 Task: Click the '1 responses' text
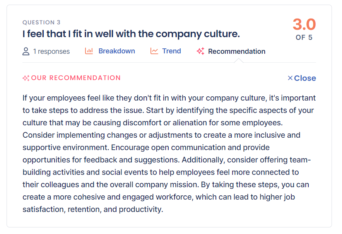51,51
